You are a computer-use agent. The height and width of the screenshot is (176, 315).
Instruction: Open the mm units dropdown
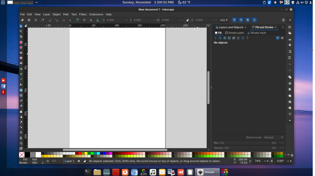tap(224, 20)
